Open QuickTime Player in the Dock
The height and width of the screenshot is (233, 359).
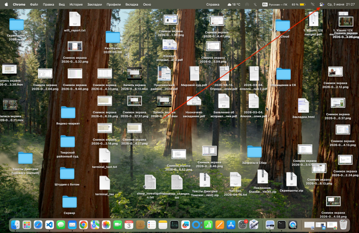[x=293, y=225]
